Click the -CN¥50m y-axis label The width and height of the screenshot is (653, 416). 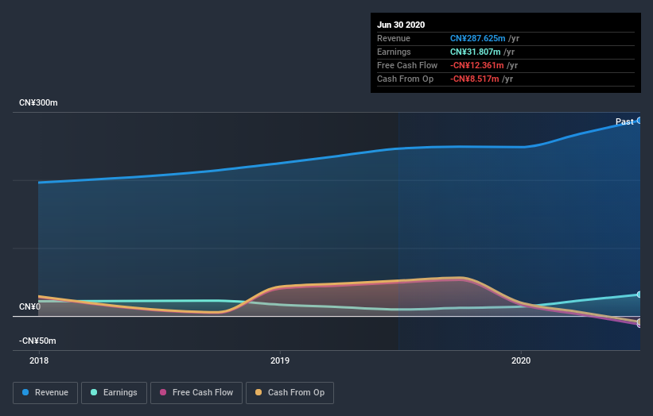pyautogui.click(x=37, y=341)
